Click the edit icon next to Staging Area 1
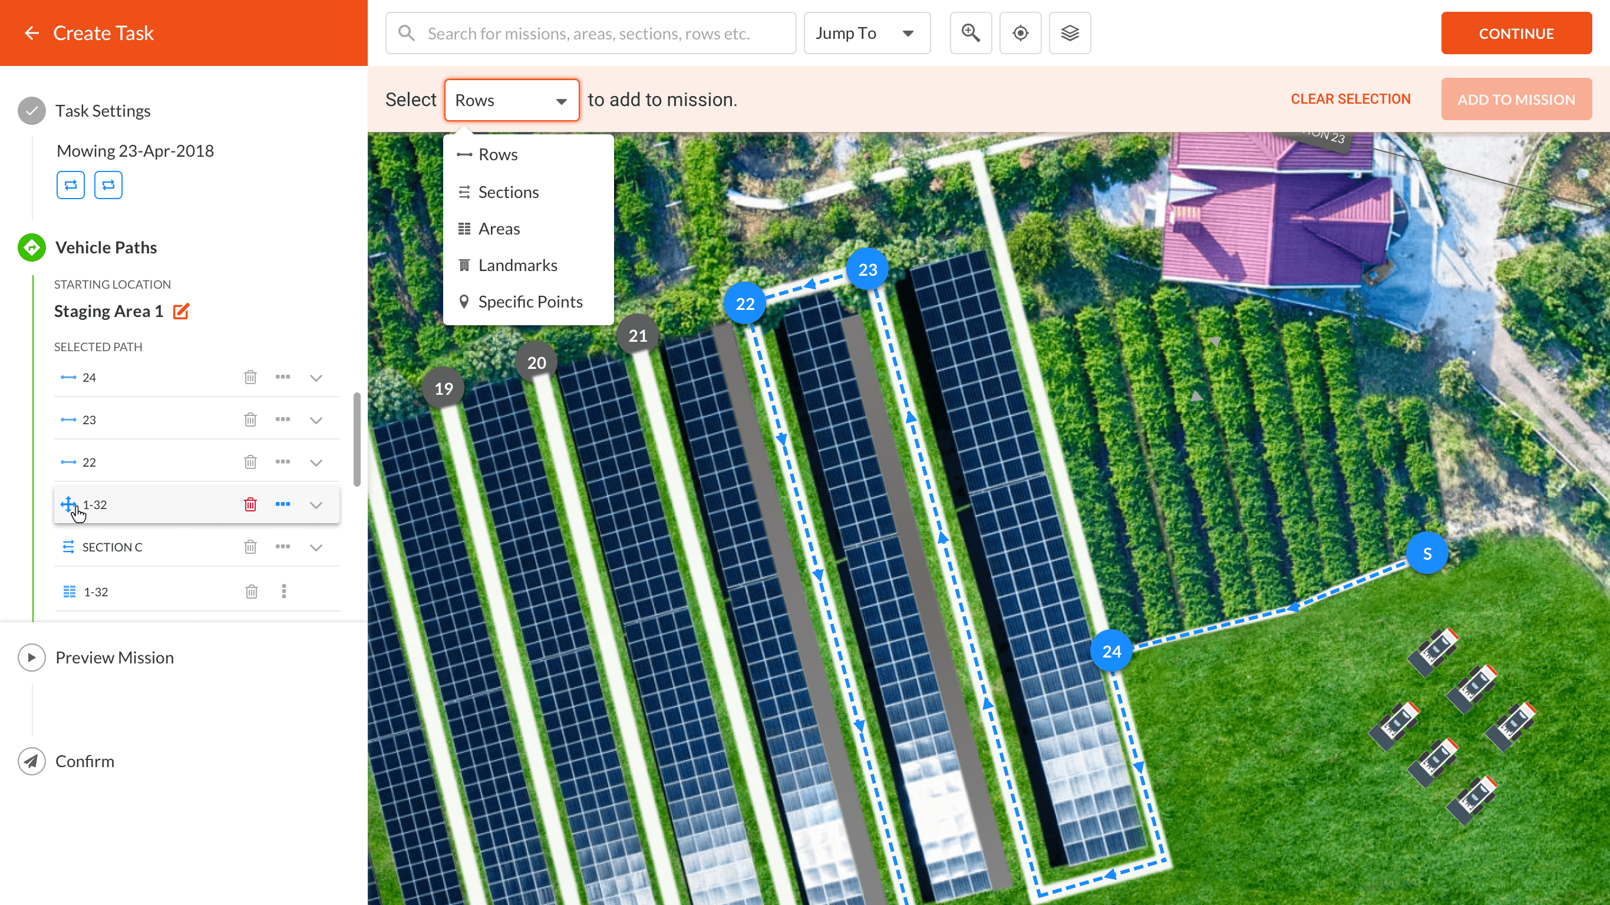Image resolution: width=1610 pixels, height=905 pixels. [x=181, y=311]
